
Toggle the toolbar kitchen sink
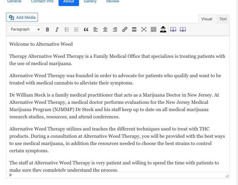[154, 29]
